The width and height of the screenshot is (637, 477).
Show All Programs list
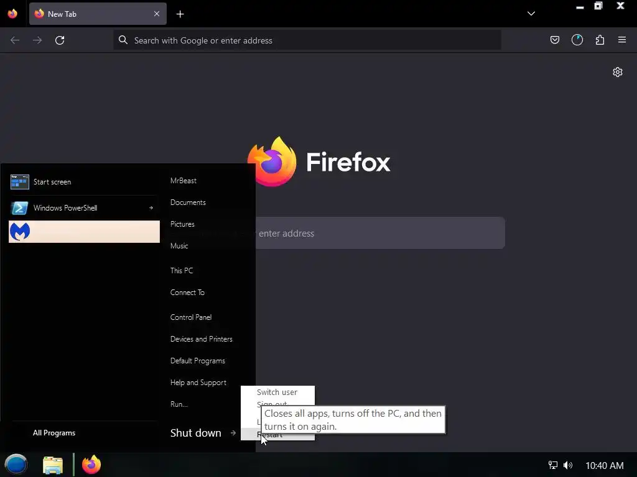[54, 433]
